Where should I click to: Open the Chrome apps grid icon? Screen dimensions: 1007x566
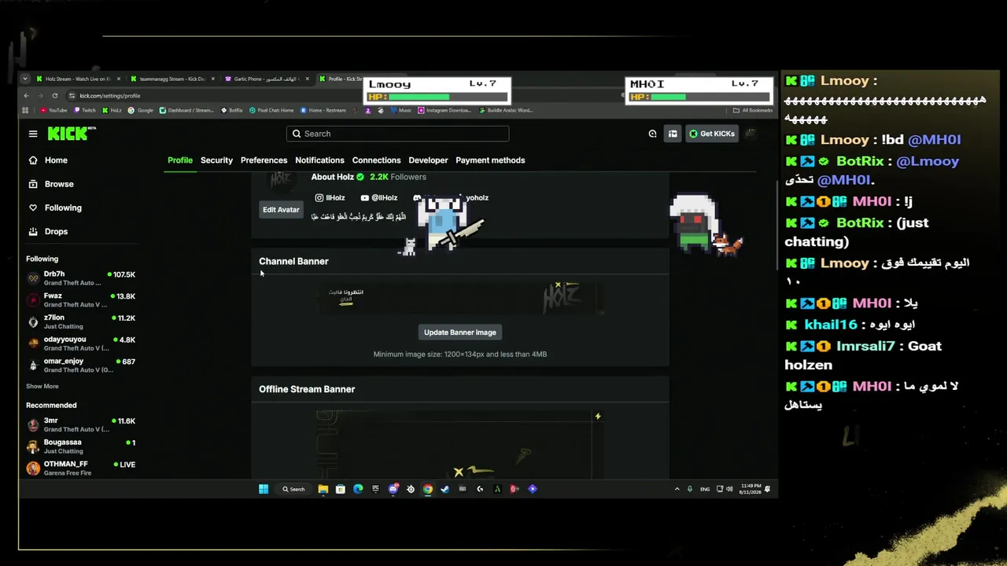26,111
